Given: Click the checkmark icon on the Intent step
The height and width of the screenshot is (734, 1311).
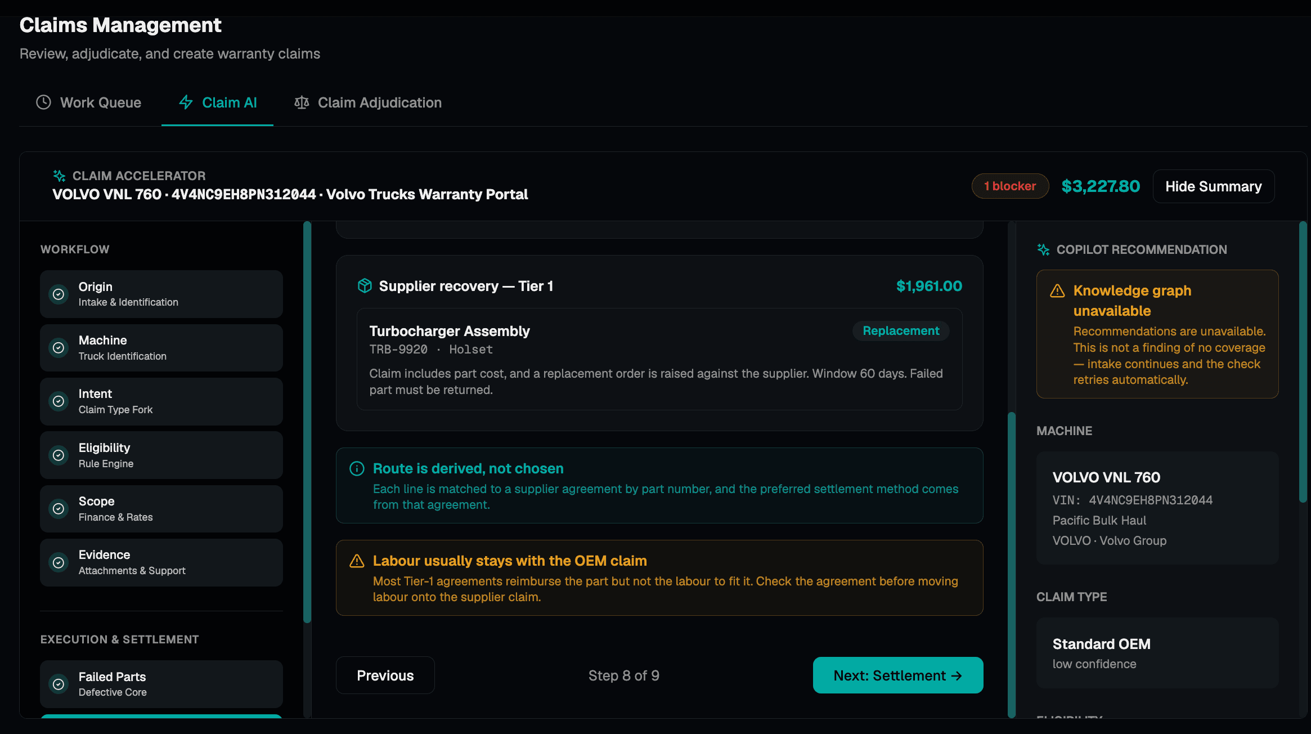Looking at the screenshot, I should 59,401.
